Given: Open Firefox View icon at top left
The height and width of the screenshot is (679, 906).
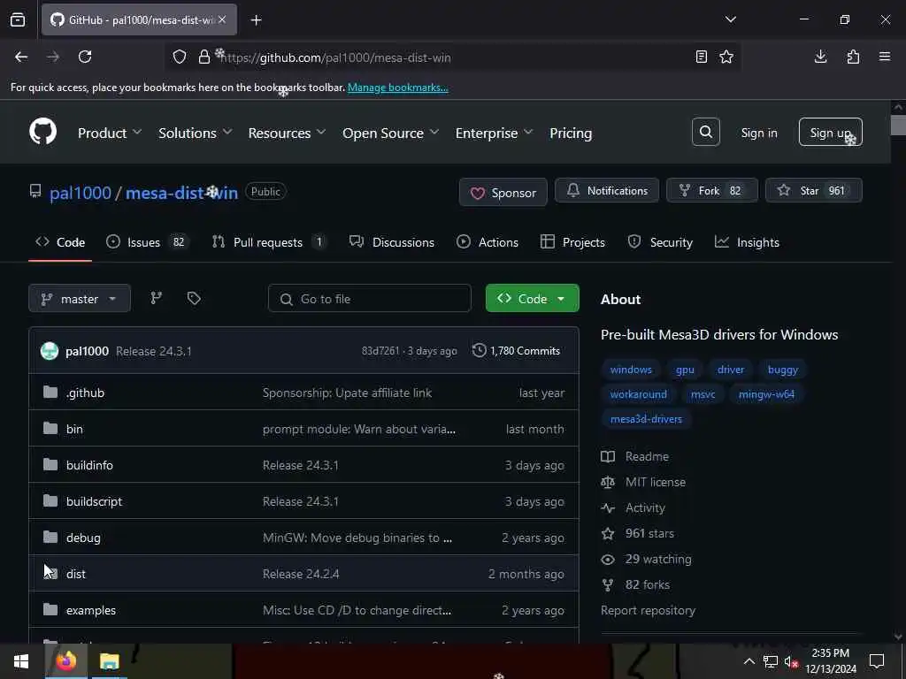Looking at the screenshot, I should click(x=18, y=19).
